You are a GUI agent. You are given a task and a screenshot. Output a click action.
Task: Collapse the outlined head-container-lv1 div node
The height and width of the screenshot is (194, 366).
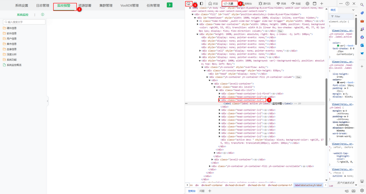pyautogui.click(x=220, y=100)
